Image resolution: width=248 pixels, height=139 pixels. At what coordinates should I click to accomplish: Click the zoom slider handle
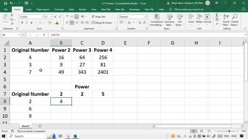[229, 131]
